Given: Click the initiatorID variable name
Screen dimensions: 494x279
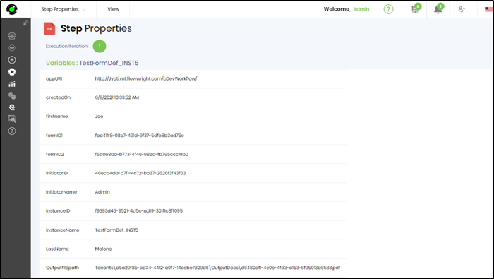Looking at the screenshot, I should pos(56,173).
